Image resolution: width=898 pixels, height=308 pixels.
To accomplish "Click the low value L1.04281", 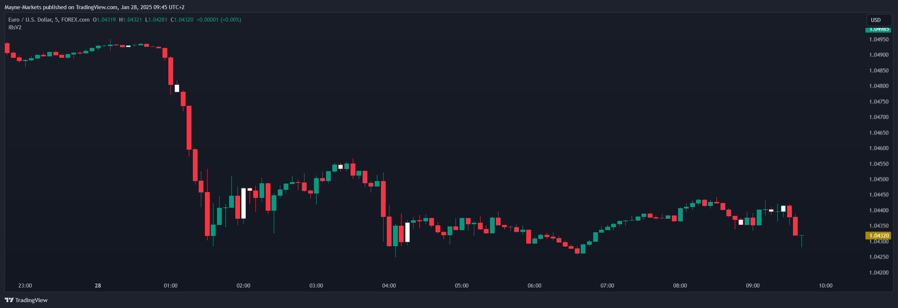I will pyautogui.click(x=156, y=20).
